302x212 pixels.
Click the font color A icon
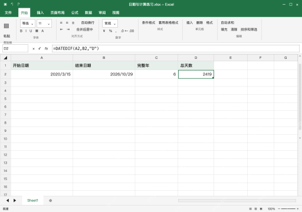(42, 31)
